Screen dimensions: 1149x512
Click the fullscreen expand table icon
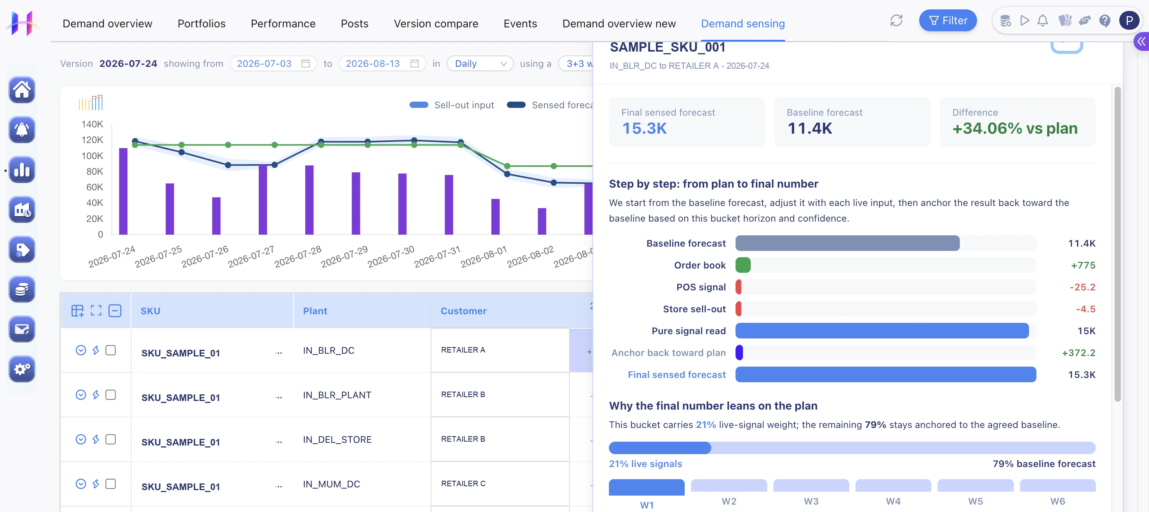click(x=96, y=310)
